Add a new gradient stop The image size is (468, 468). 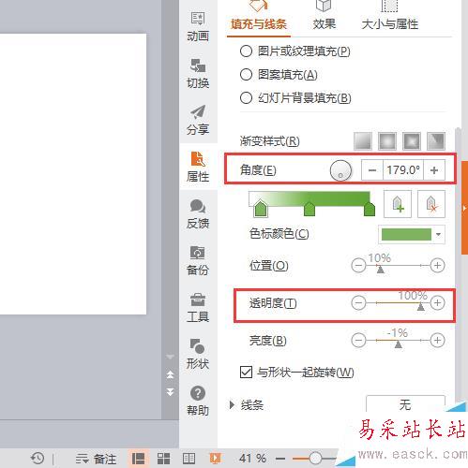click(x=398, y=204)
